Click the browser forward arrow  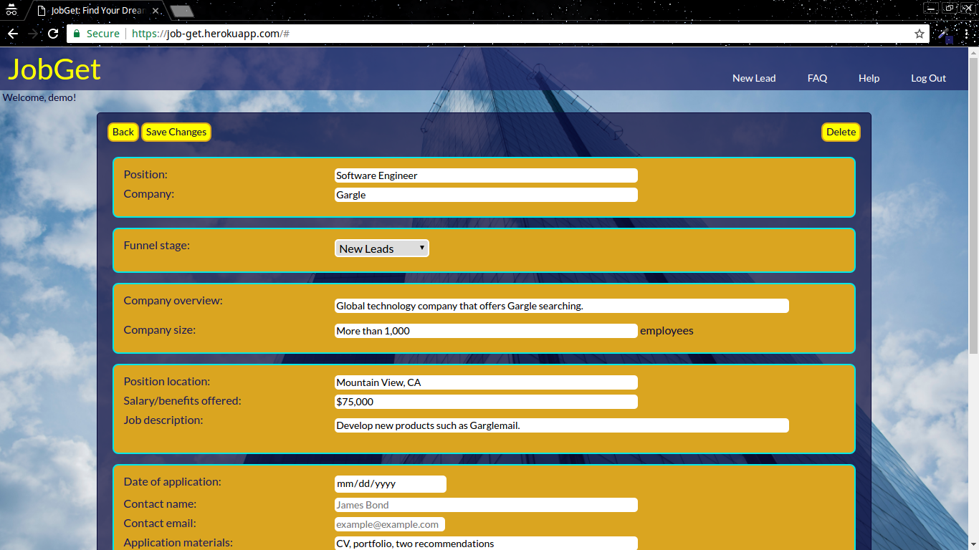tap(33, 34)
